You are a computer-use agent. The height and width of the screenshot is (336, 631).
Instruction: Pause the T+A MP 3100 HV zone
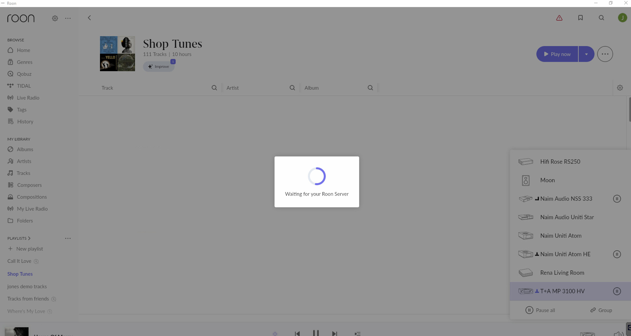[x=617, y=291]
